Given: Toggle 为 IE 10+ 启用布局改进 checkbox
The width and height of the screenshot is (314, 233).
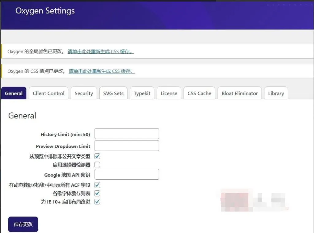Looking at the screenshot, I should click(x=97, y=201).
